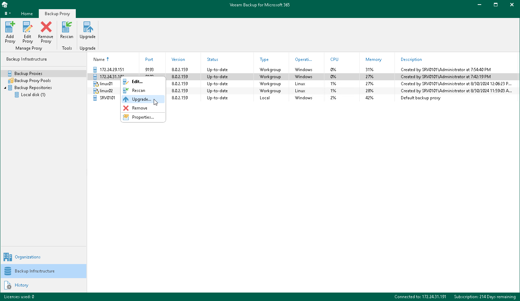
Task: Click the Organizations navigation icon
Action: point(8,257)
